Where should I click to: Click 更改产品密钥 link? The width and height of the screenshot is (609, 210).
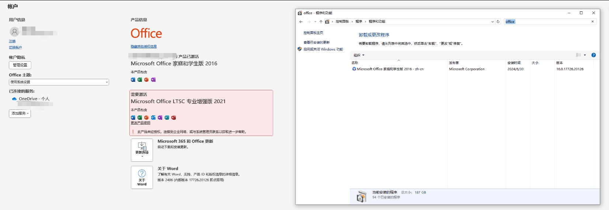tap(140, 123)
